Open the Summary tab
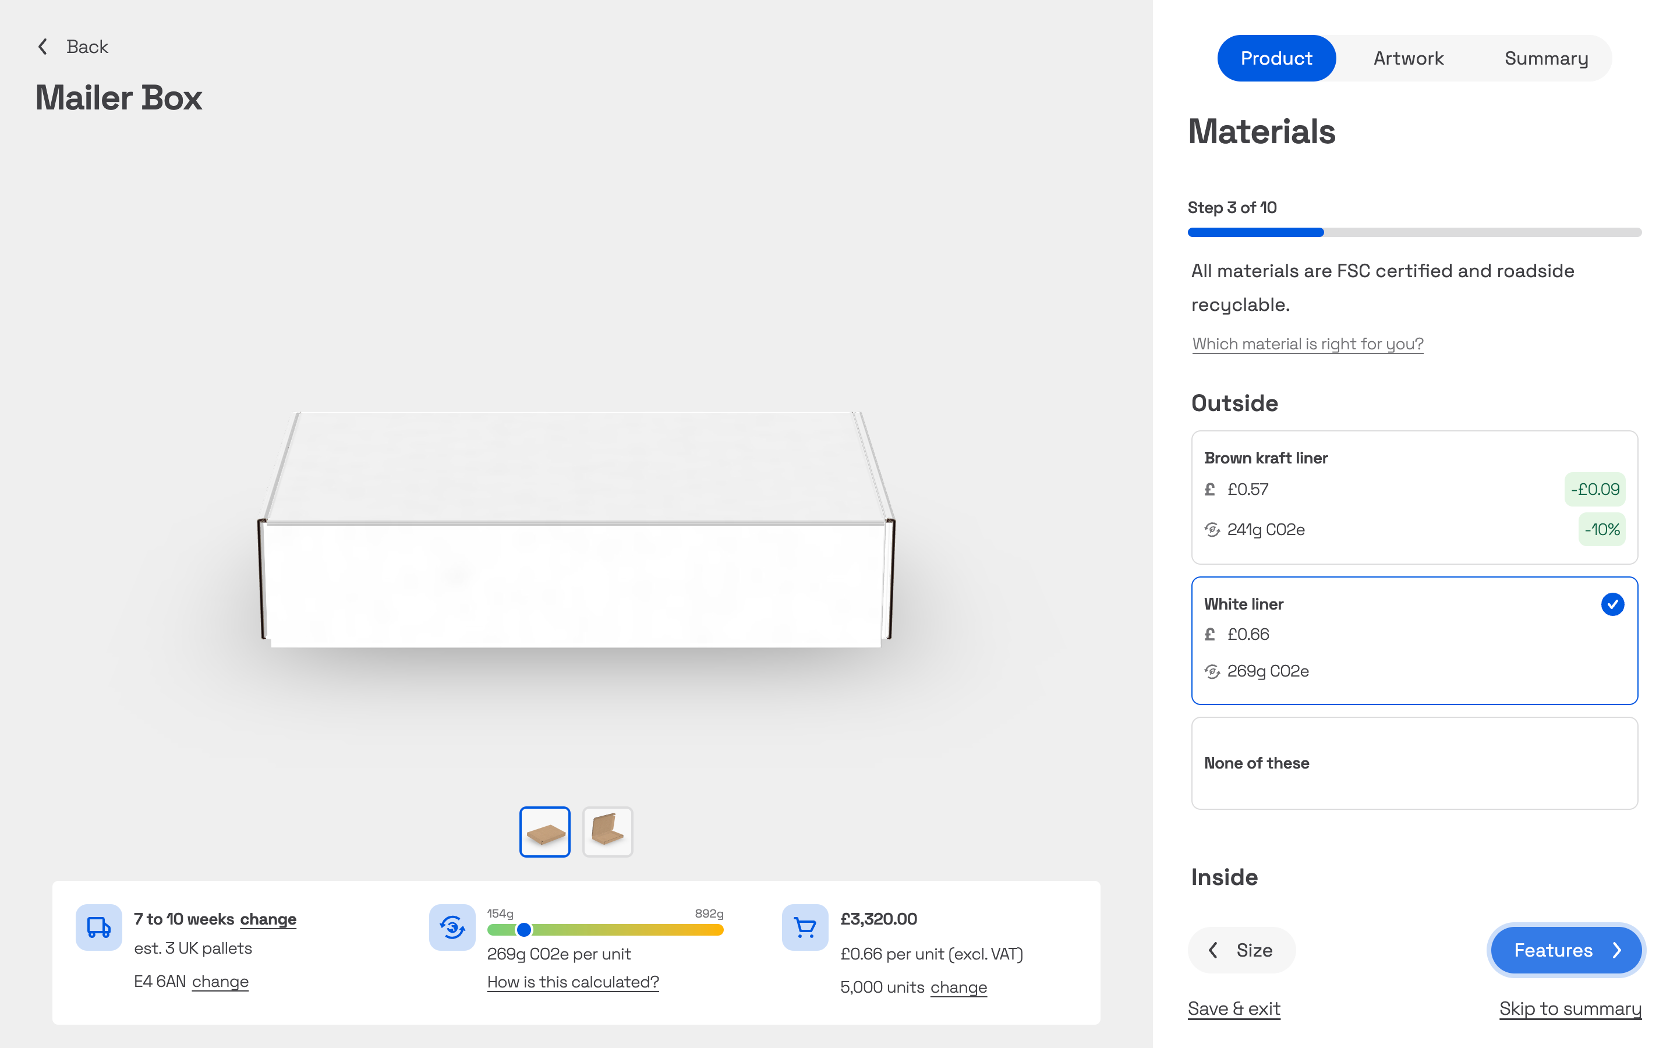1677x1048 pixels. tap(1545, 58)
